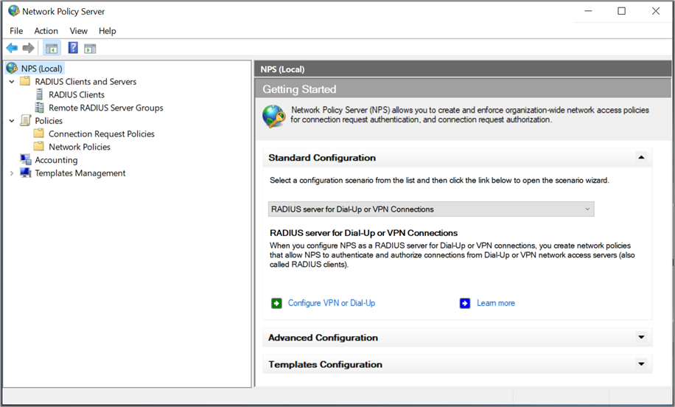
Task: Expand the Templates Configuration section
Action: click(641, 364)
